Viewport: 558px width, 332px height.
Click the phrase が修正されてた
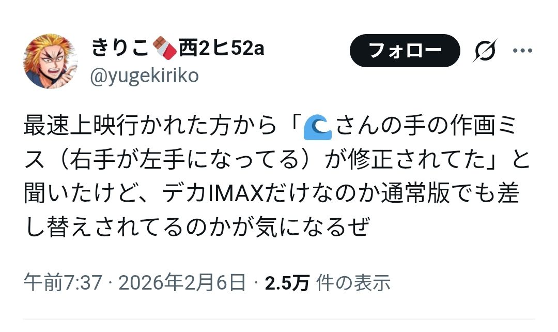pyautogui.click(x=406, y=160)
